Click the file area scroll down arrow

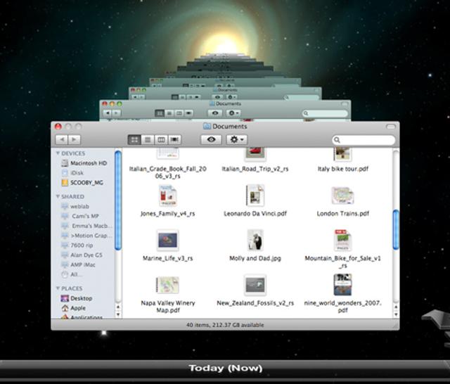(x=396, y=314)
